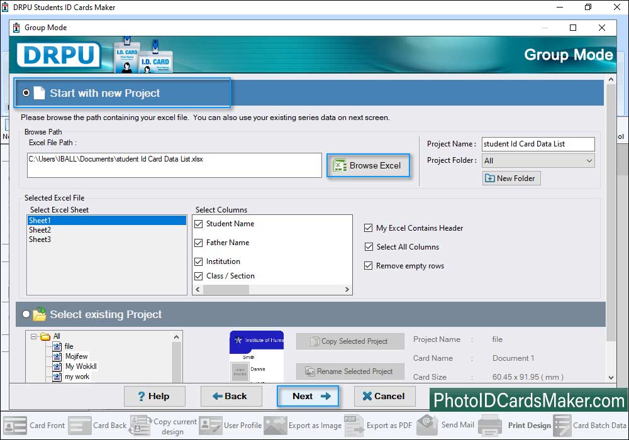
Task: Edit the Project Name field
Action: tap(538, 145)
